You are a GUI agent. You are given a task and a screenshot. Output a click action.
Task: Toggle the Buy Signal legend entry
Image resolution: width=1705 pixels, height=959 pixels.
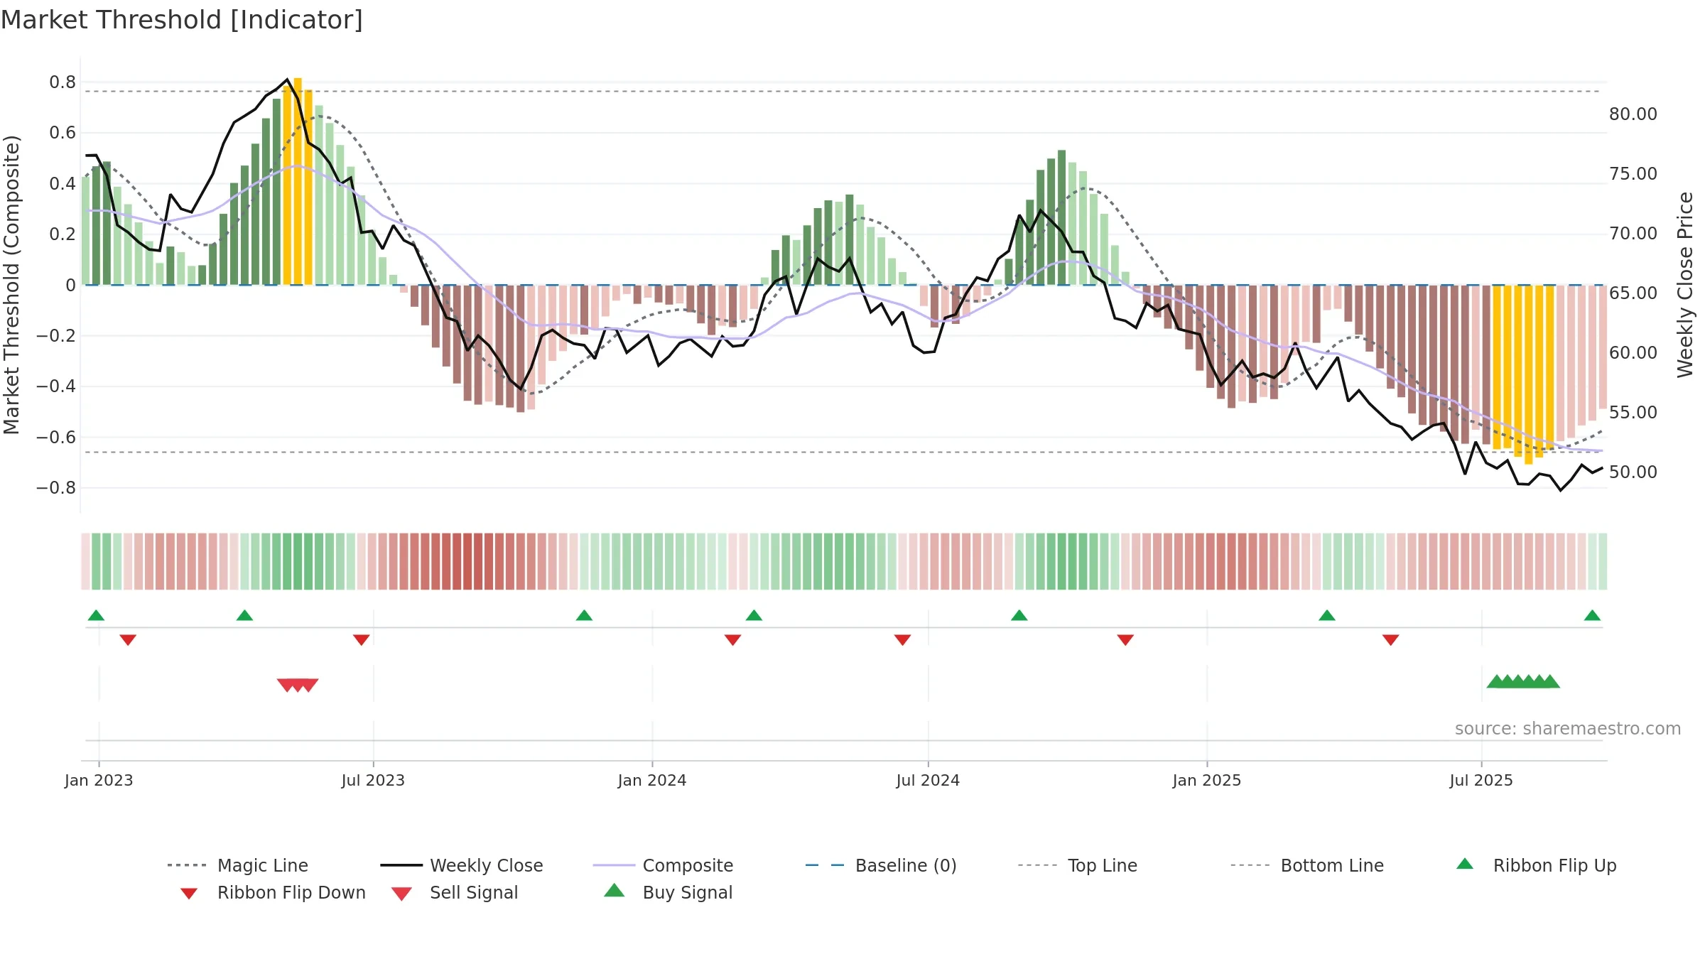click(x=668, y=892)
